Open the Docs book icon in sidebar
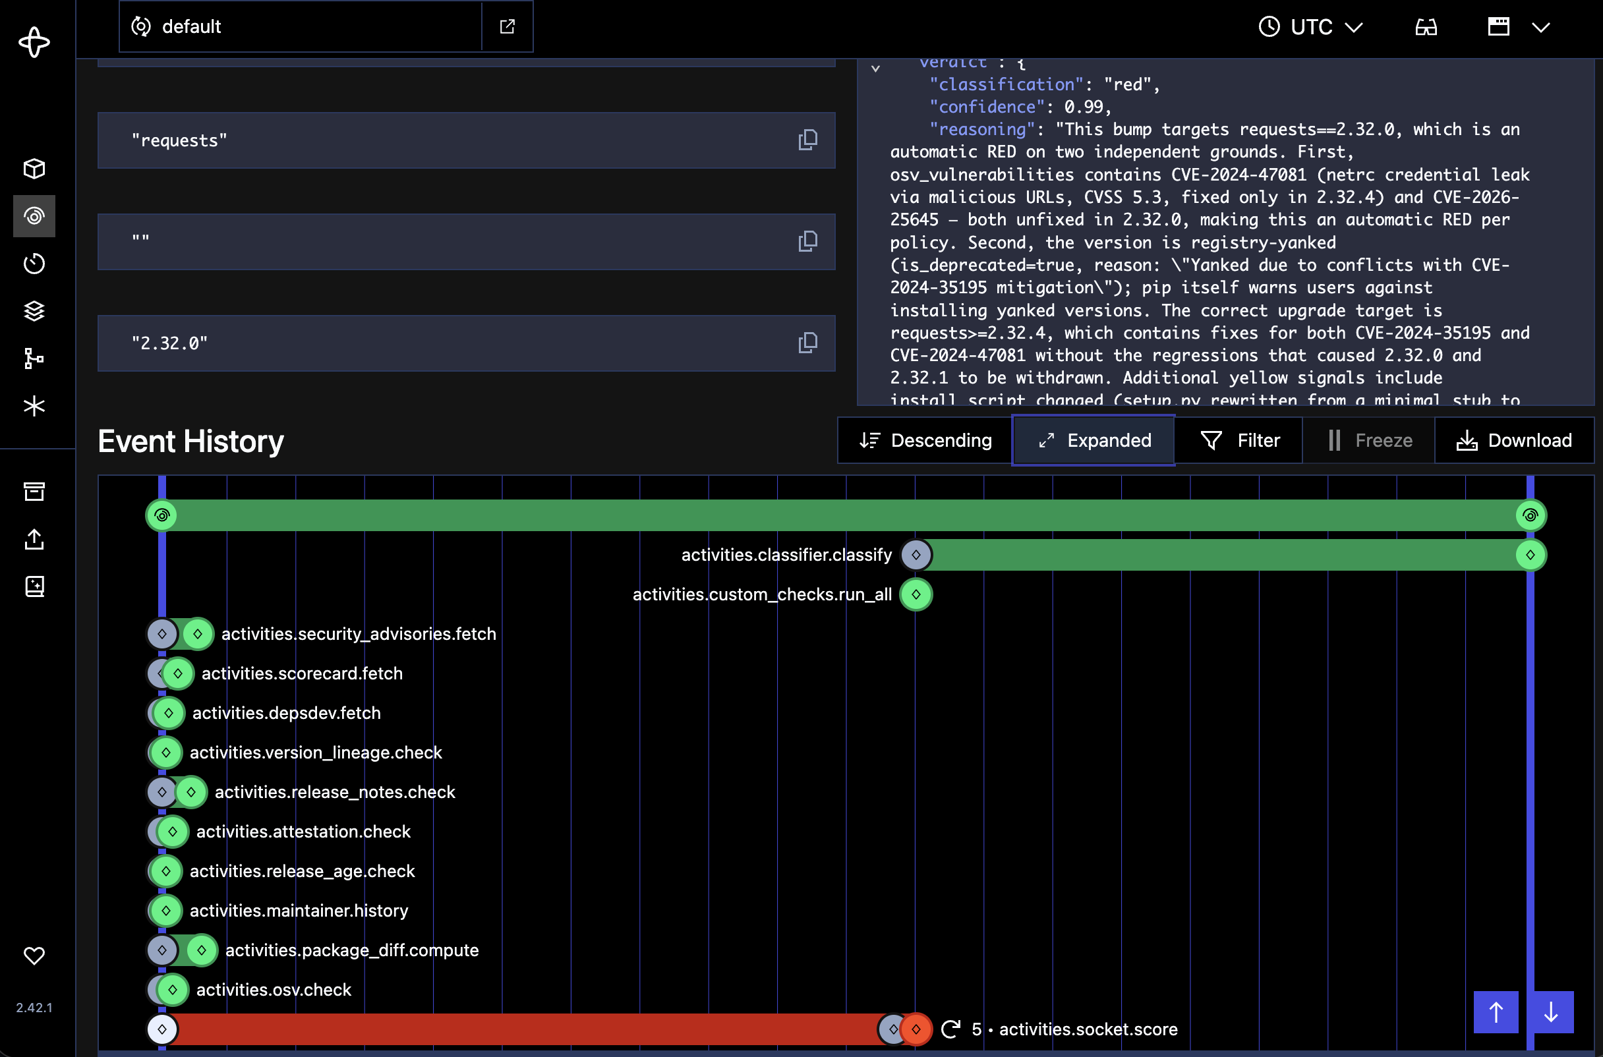The width and height of the screenshot is (1603, 1057). coord(34,586)
